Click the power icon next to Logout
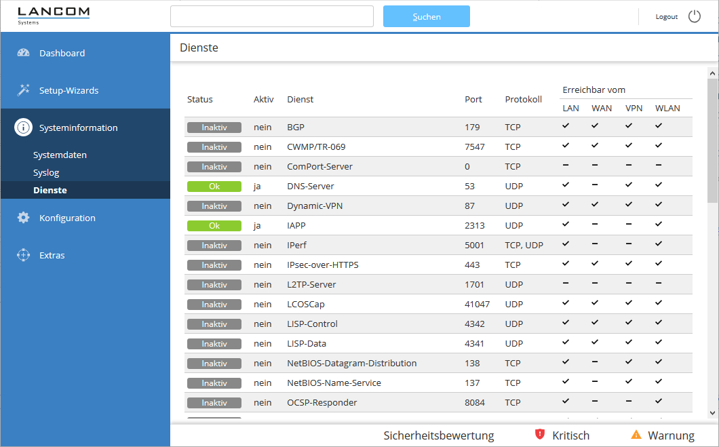The height and width of the screenshot is (447, 719). 694,16
